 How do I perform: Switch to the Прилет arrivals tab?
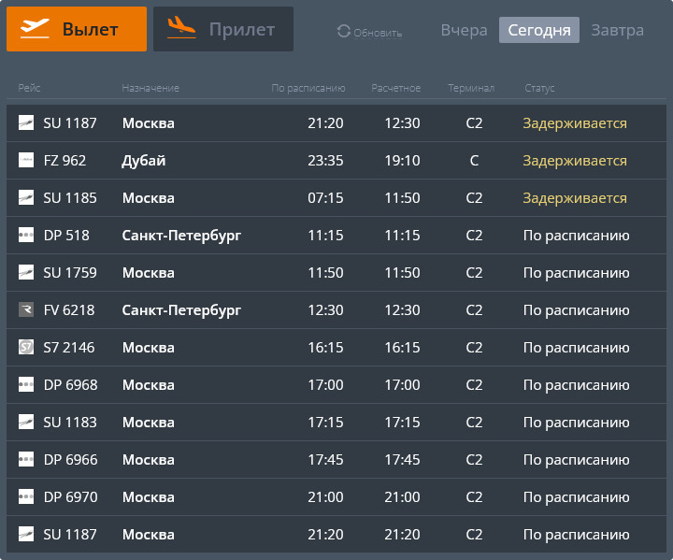(223, 29)
